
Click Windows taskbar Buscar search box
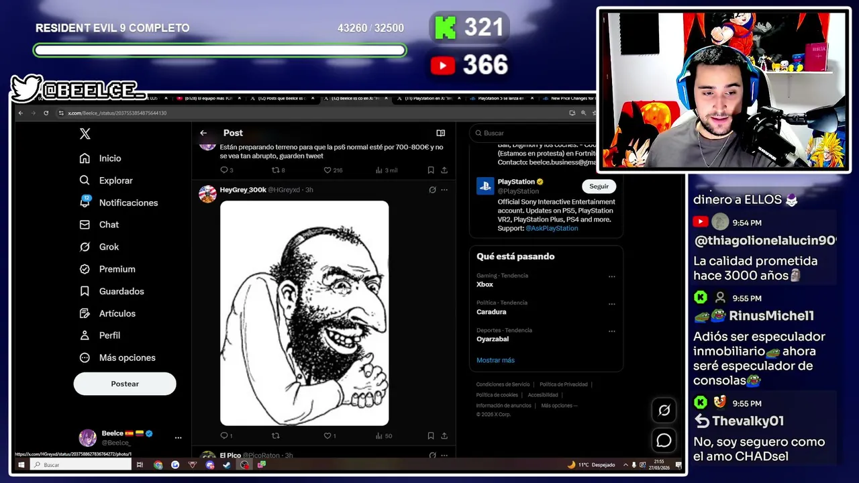[81, 464]
